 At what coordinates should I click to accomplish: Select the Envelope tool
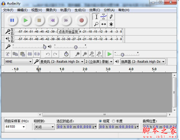pyautogui.click(x=104, y=17)
